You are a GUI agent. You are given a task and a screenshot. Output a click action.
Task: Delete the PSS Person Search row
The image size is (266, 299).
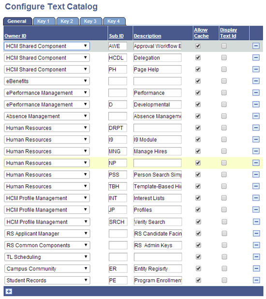click(x=256, y=174)
